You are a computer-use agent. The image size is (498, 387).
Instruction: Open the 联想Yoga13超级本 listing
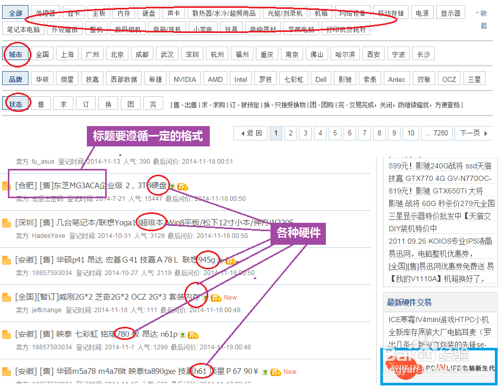154,223
